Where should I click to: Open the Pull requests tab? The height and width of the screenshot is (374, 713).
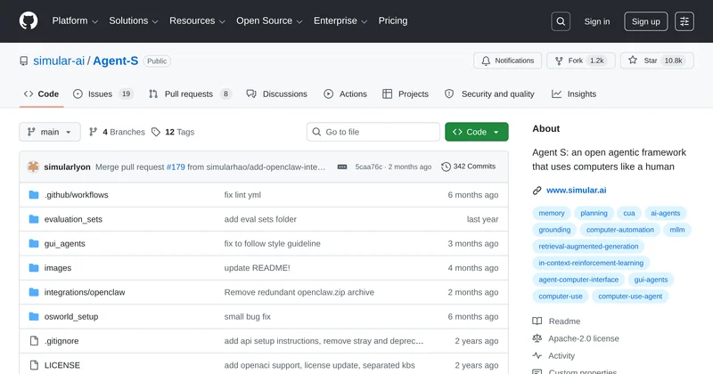189,93
